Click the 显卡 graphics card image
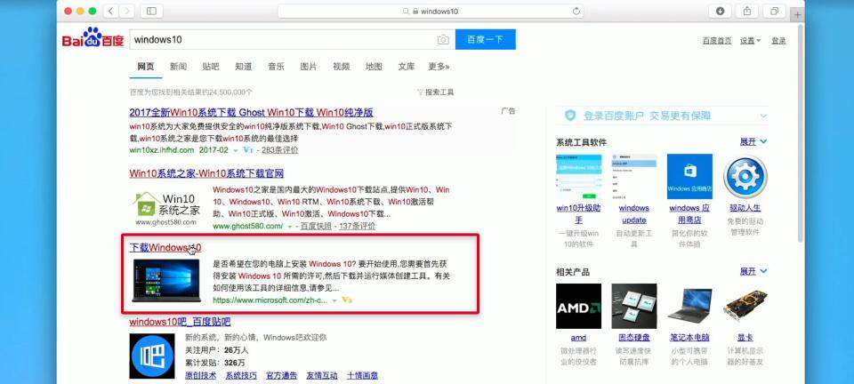854x384 pixels. [x=745, y=306]
